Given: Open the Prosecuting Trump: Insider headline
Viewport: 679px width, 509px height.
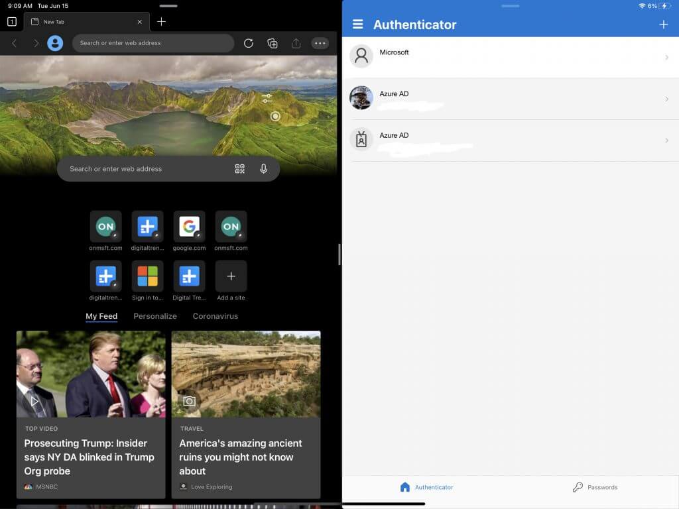Looking at the screenshot, I should (x=90, y=457).
